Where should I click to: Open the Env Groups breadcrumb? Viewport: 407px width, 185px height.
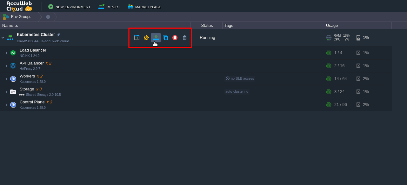pos(21,17)
